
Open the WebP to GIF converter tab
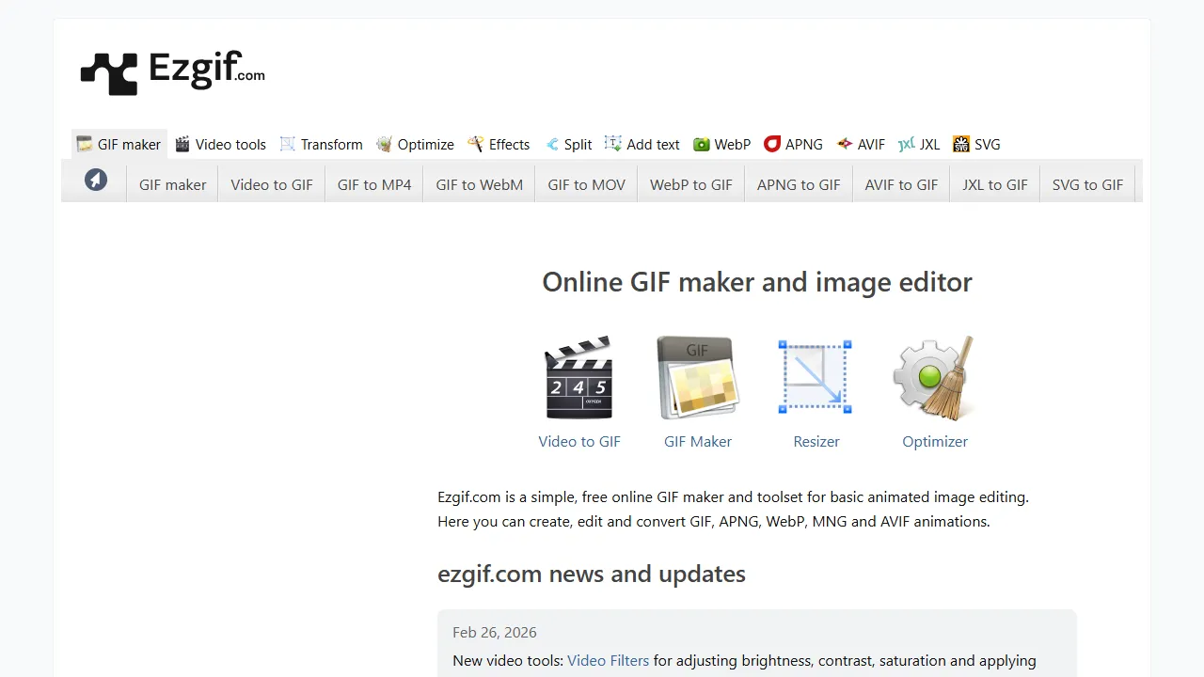(690, 184)
